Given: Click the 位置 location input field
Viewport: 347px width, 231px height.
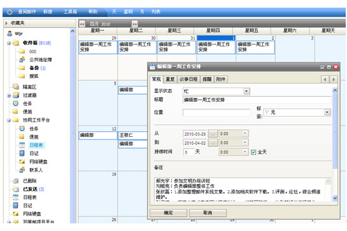Looking at the screenshot, I should point(216,113).
